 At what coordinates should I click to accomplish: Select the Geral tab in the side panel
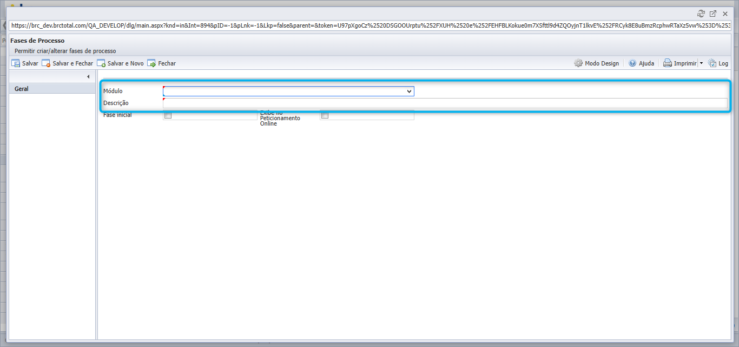52,89
